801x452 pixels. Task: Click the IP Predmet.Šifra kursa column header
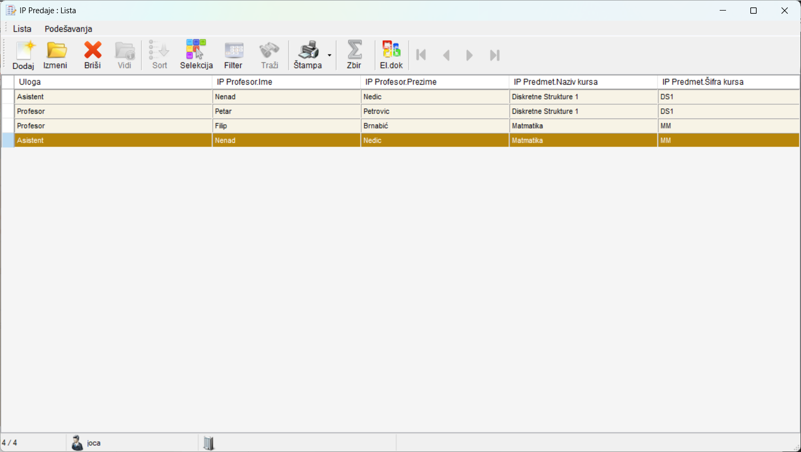[x=729, y=82]
